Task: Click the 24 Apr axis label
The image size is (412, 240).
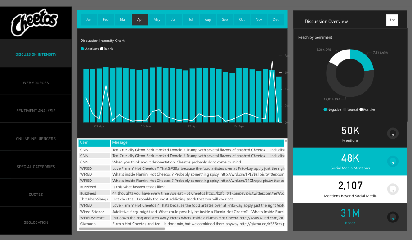Action: pyautogui.click(x=239, y=127)
